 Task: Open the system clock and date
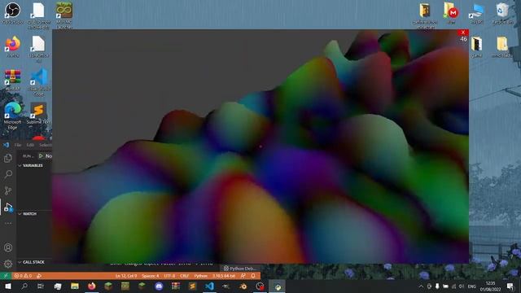tap(490, 286)
